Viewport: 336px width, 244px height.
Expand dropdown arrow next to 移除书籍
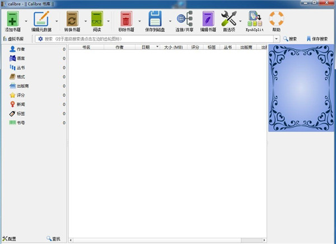pos(139,21)
